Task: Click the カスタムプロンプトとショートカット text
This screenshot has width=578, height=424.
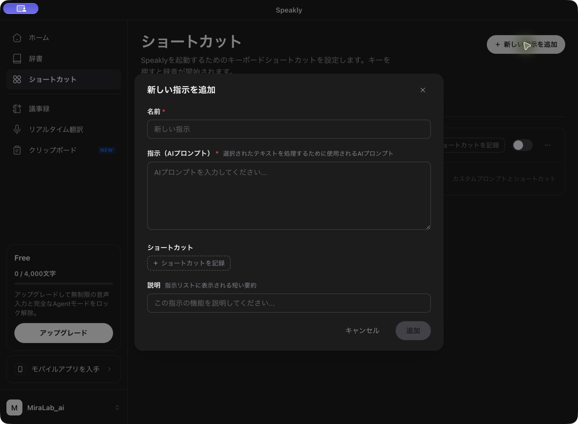Action: pyautogui.click(x=504, y=179)
